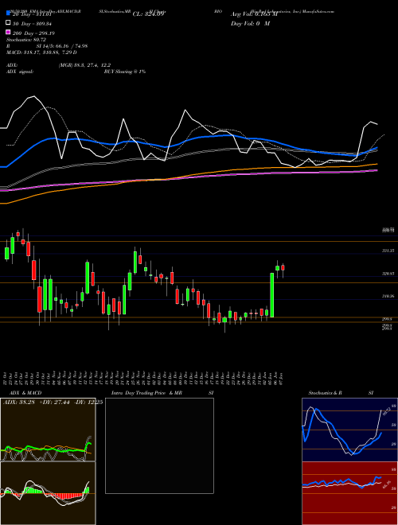Click the white 50 Day legend swatch
Image resolution: width=398 pixels, height=525 pixels.
click(x=8, y=23)
